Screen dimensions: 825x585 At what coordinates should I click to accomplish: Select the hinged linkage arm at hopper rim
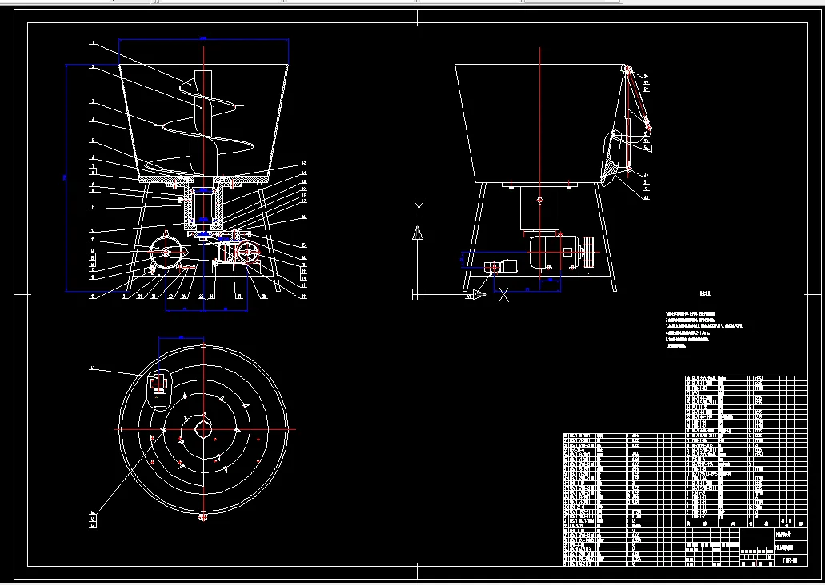point(639,99)
